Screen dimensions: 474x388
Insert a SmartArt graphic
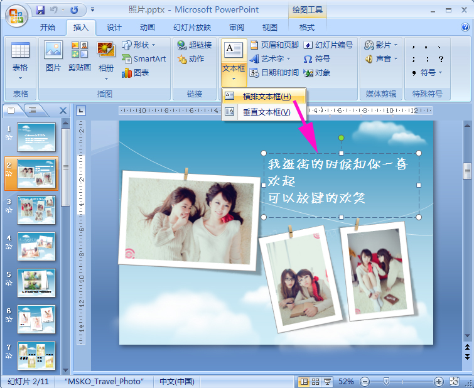pos(144,58)
